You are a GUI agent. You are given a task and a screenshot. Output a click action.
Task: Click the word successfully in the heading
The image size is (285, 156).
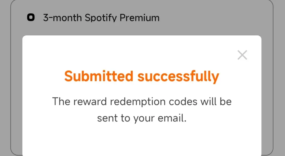178,77
